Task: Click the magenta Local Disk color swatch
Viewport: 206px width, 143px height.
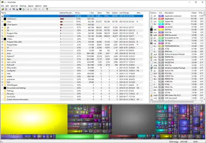Action: [x=161, y=27]
